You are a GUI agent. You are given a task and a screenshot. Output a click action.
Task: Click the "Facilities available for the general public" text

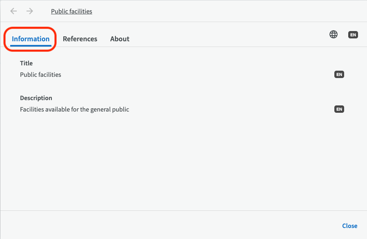[74, 109]
